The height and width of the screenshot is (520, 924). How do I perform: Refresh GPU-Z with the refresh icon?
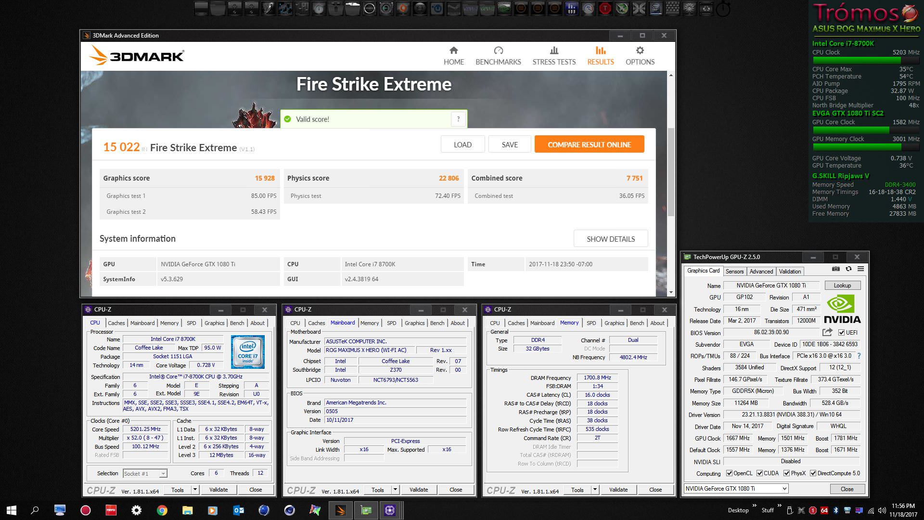[848, 269]
